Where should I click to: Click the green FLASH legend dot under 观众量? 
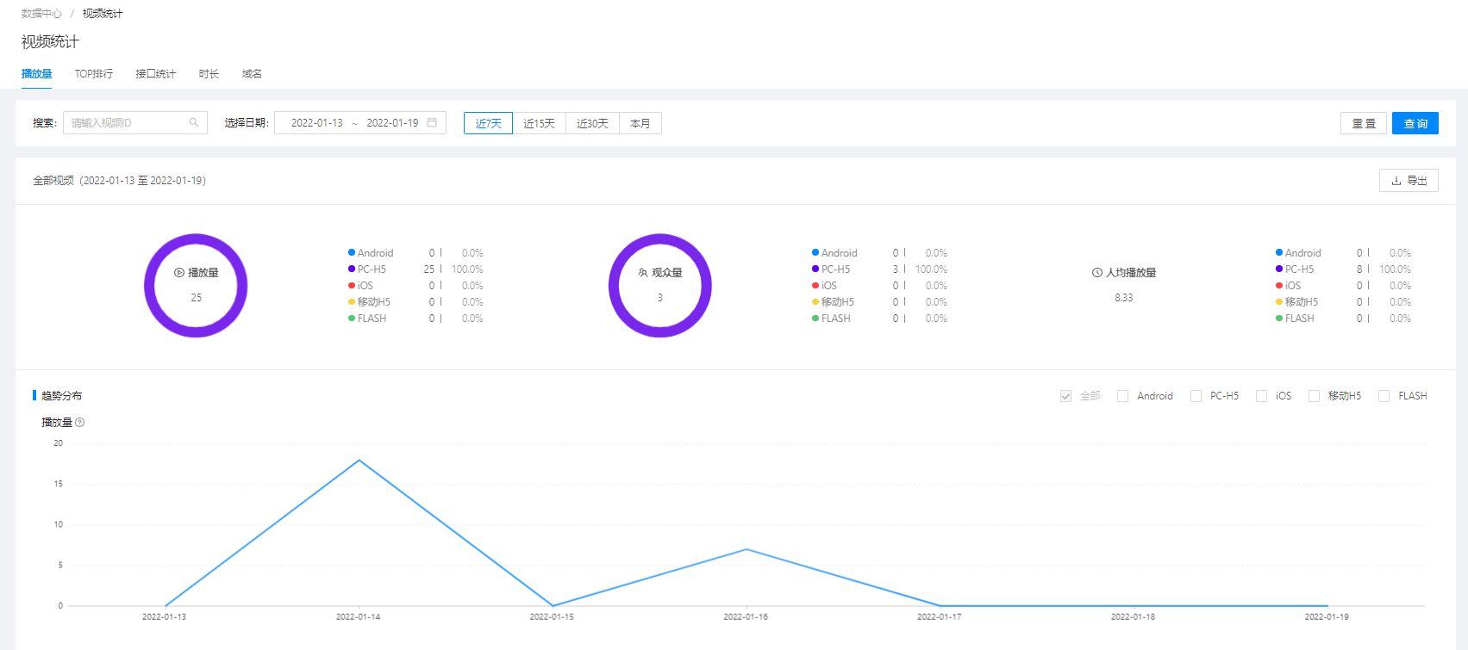(815, 318)
